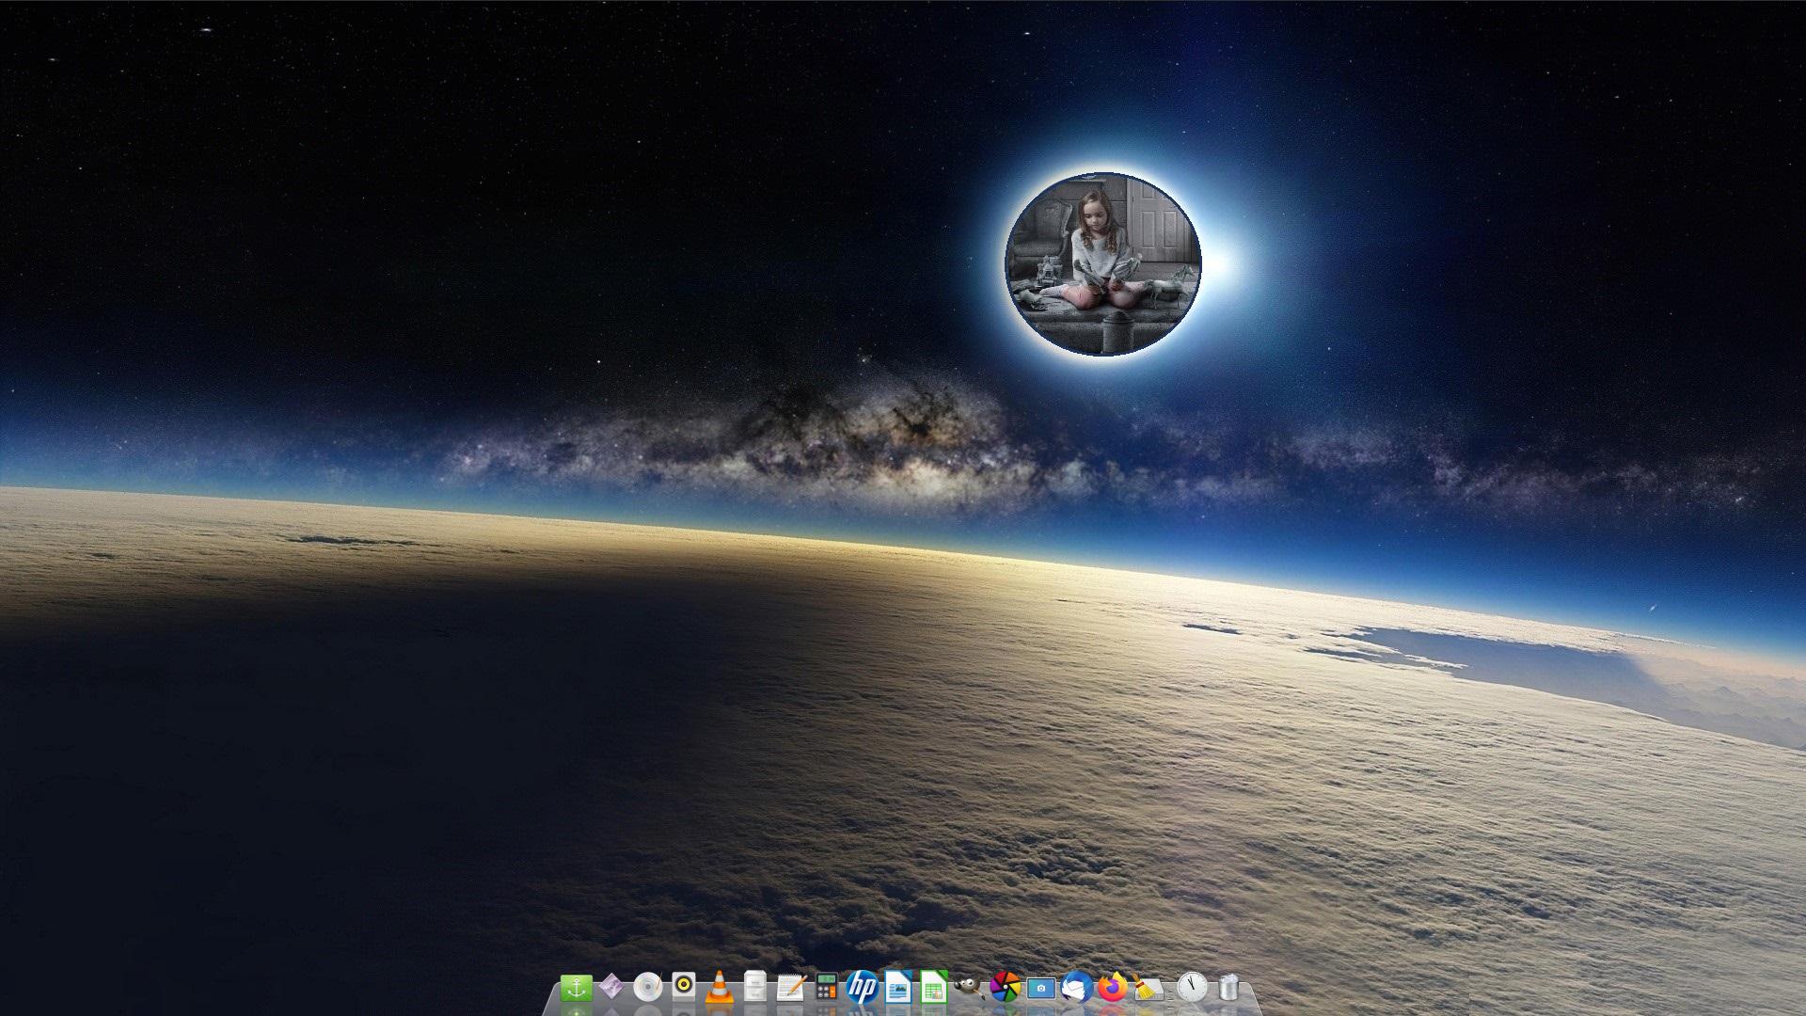Open Thunderbird mail client from dock
This screenshot has height=1016, width=1806.
pos(1077,988)
